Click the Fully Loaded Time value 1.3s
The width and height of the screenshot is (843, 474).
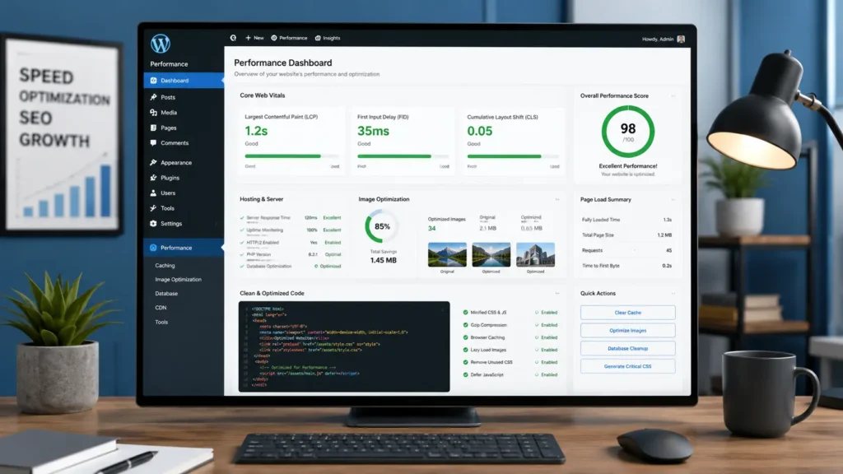(667, 220)
